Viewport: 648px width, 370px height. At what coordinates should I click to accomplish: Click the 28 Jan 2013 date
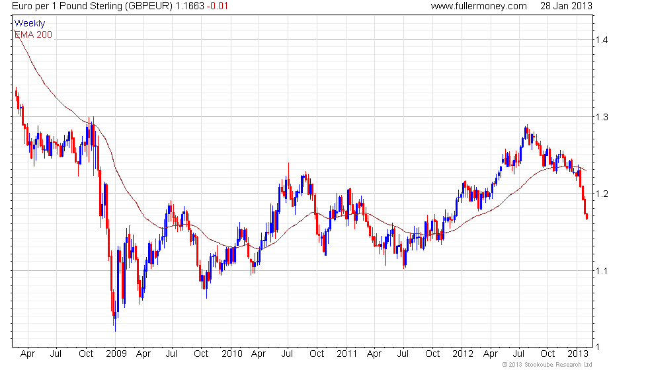tap(565, 6)
